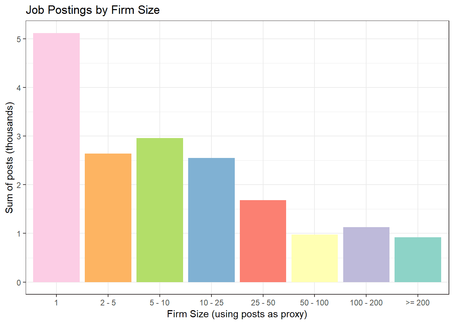
Task: Select the blue 10 - 25 bar
Action: [x=211, y=220]
